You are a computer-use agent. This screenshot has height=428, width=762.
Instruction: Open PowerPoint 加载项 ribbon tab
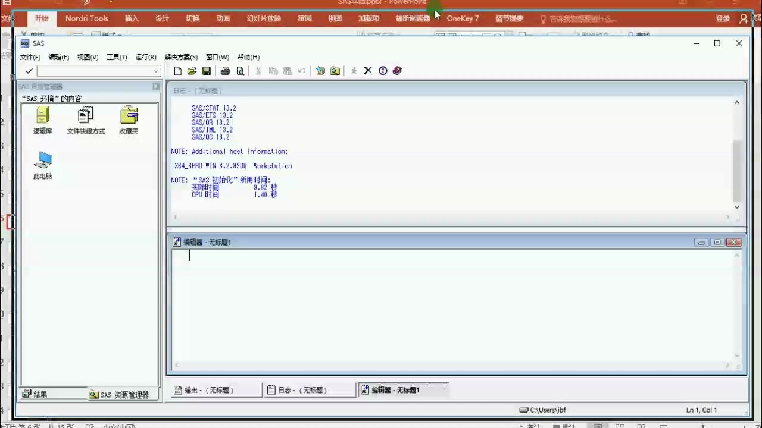tap(368, 18)
